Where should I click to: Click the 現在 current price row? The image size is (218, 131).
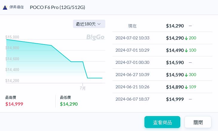point(132,26)
